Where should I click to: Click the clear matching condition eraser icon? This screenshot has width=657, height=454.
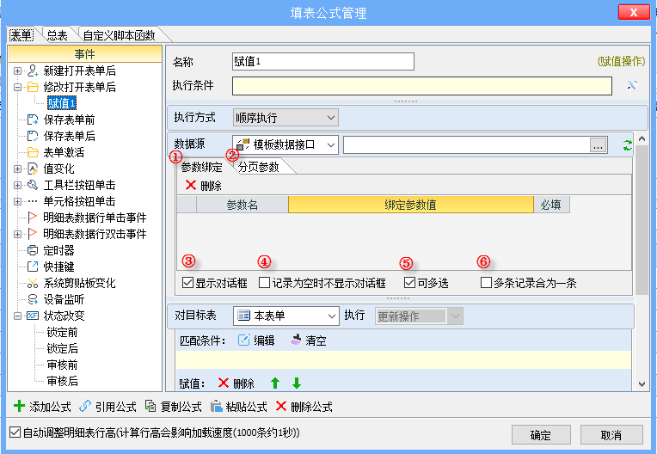[296, 340]
